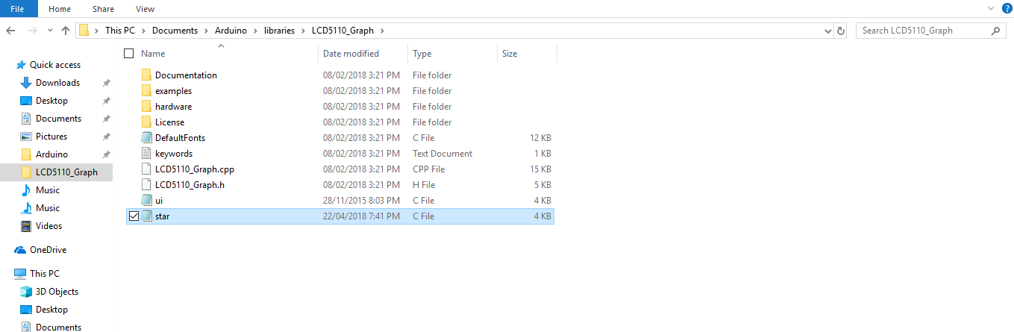The width and height of the screenshot is (1014, 332).
Task: Open Videos in the navigation pane
Action: [48, 226]
